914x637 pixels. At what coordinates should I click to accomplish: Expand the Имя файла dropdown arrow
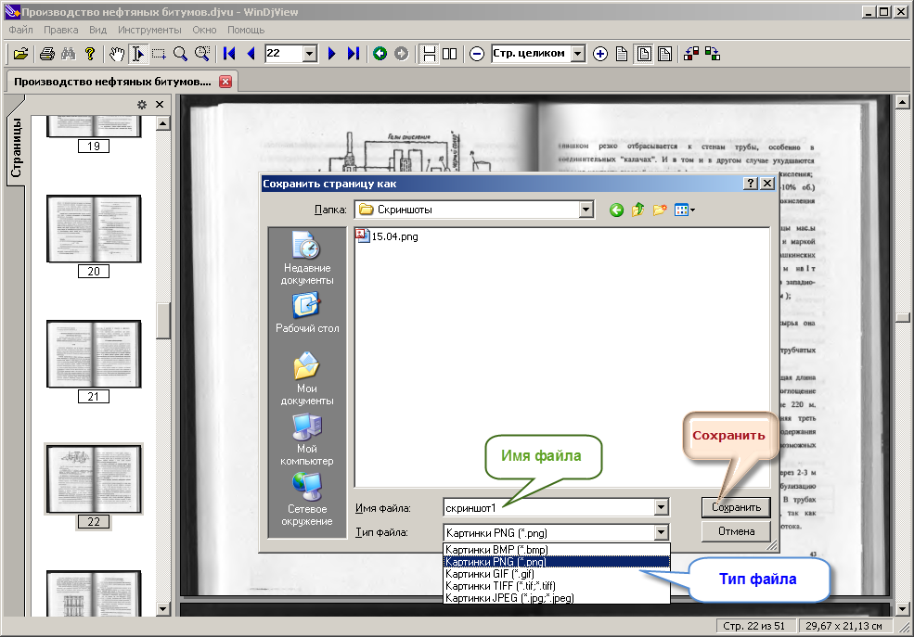coord(661,508)
